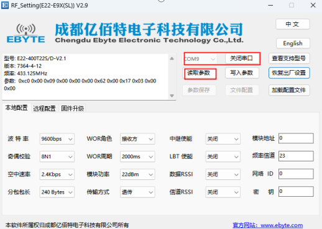
Task: Select the 固件升级 tab
Action: 72,109
